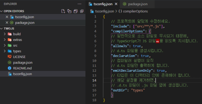Click the "allowJs" key
Image resolution: width=202 pixels, height=104 pixels.
[120, 46]
